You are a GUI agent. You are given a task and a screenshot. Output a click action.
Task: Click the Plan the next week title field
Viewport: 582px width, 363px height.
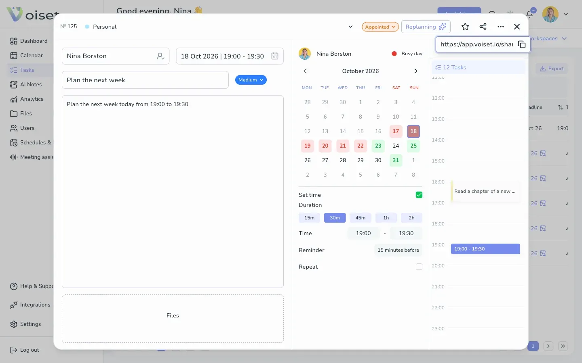[x=145, y=80]
